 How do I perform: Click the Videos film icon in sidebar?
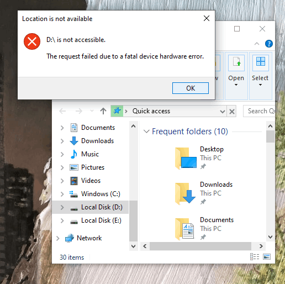click(x=74, y=181)
